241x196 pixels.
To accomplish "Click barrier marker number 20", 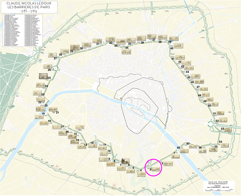I will click(x=46, y=106).
